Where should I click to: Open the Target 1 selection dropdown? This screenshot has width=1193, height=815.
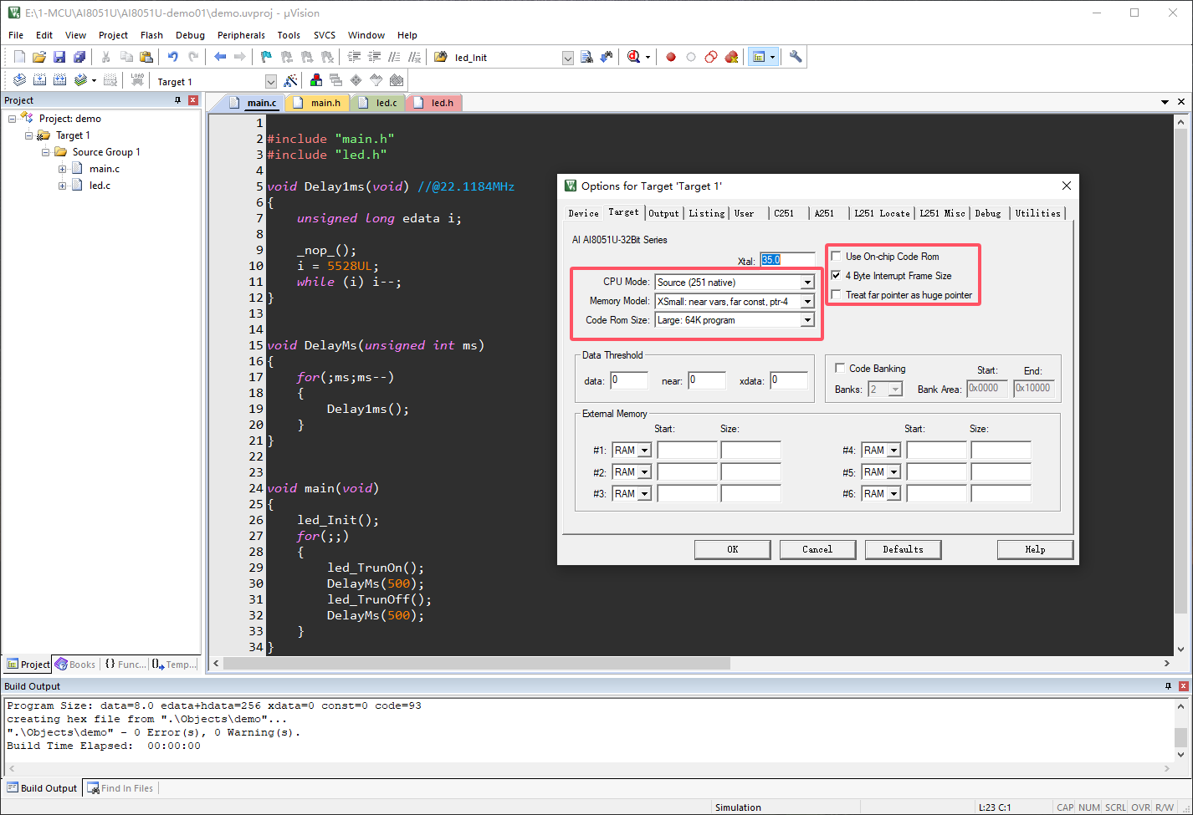click(x=270, y=81)
